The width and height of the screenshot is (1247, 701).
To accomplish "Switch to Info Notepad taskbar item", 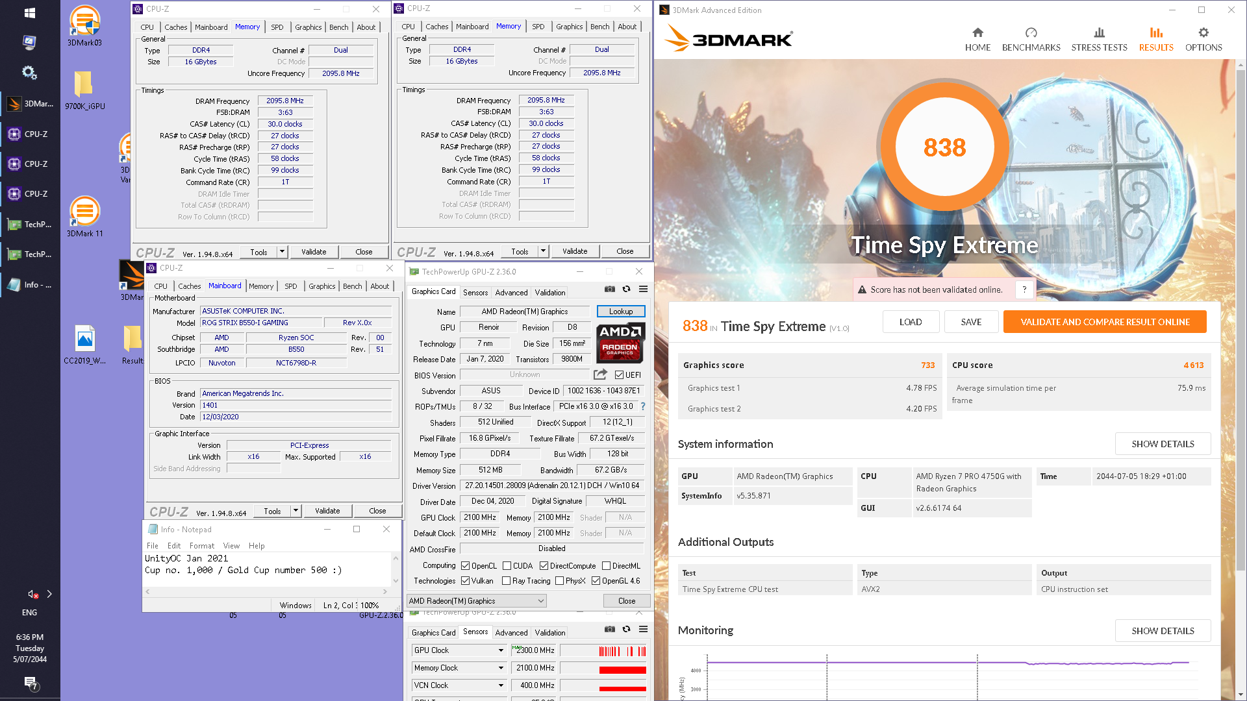I will (30, 285).
